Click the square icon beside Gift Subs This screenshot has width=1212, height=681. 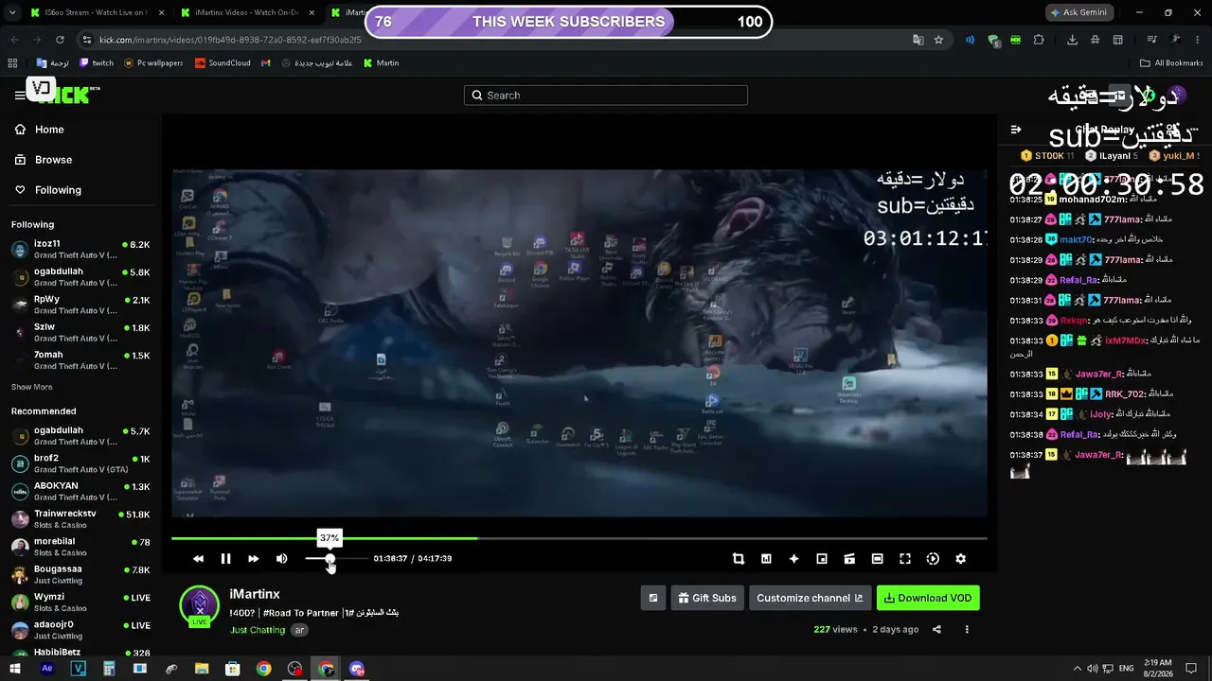[653, 598]
